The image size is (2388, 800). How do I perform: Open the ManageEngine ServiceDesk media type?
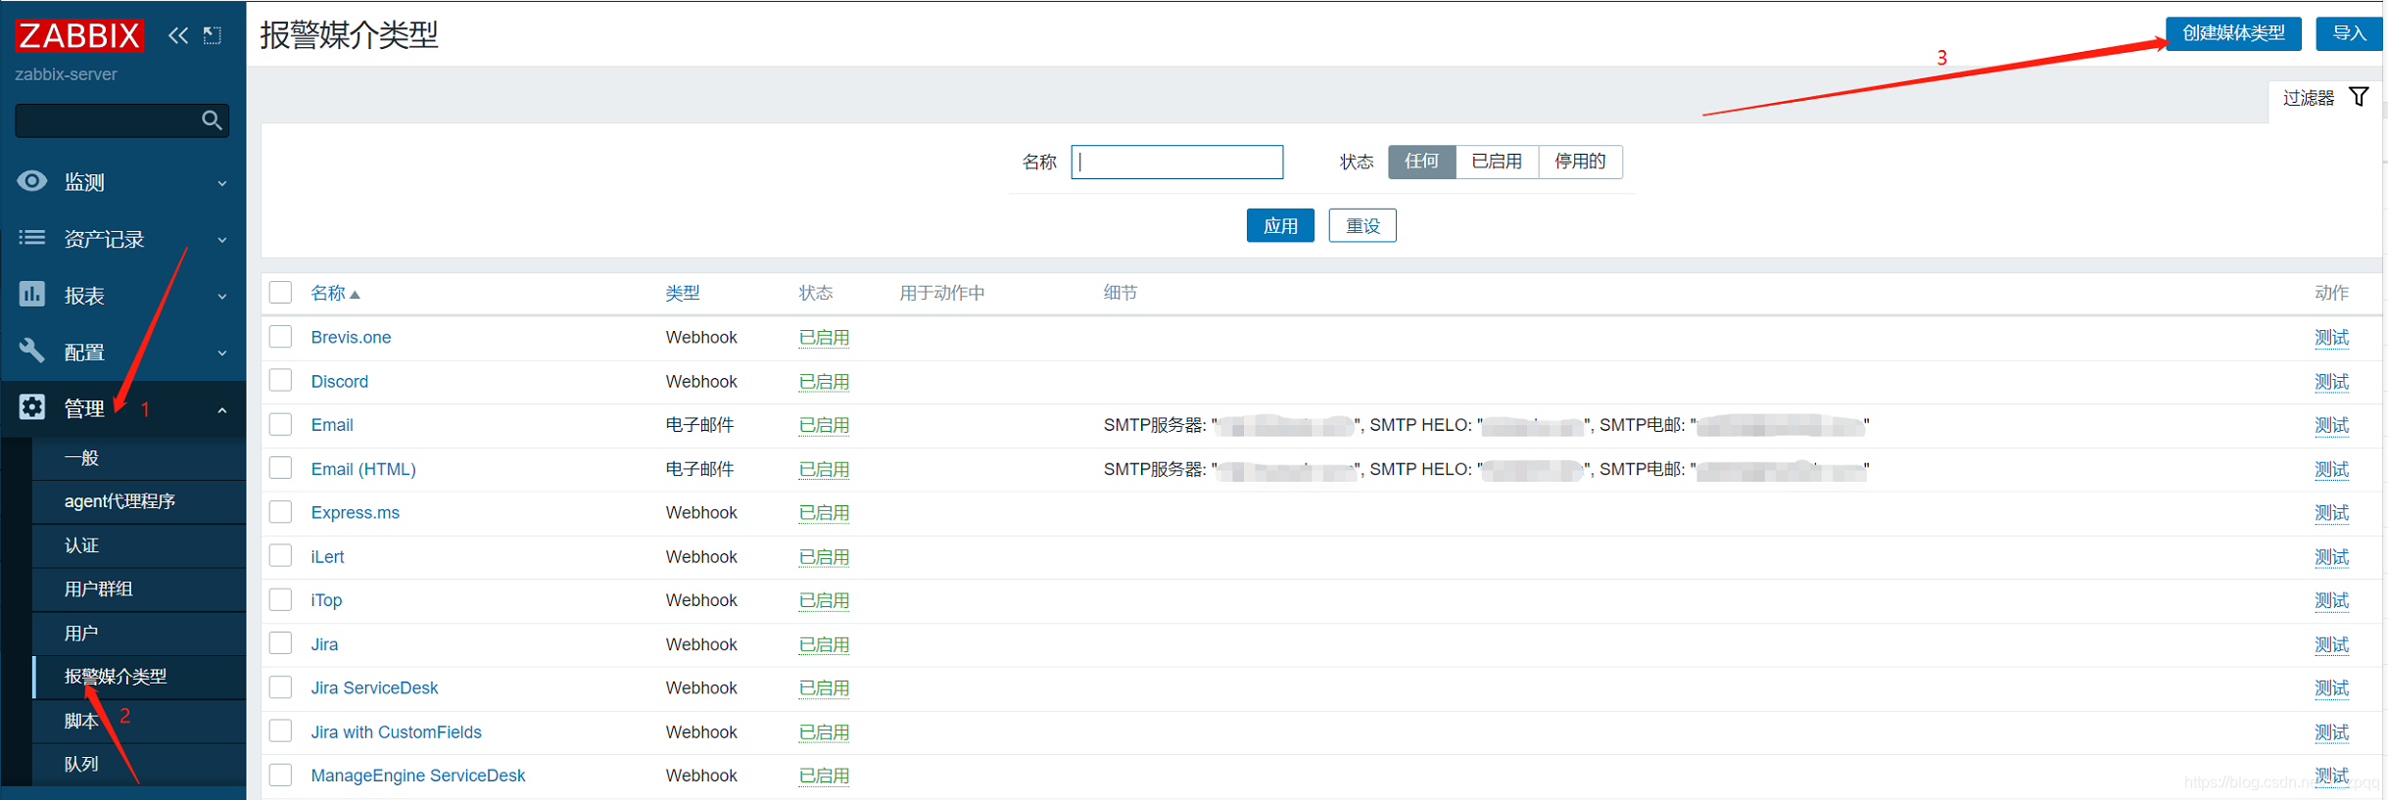418,776
